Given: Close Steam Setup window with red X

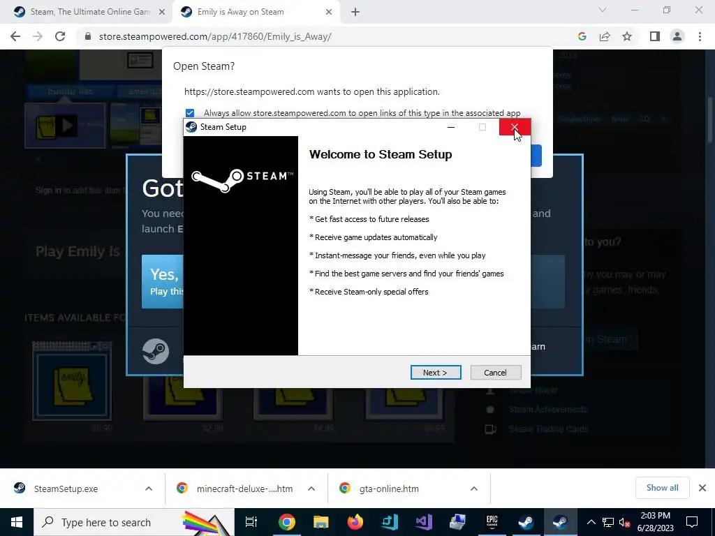Looking at the screenshot, I should [x=515, y=127].
